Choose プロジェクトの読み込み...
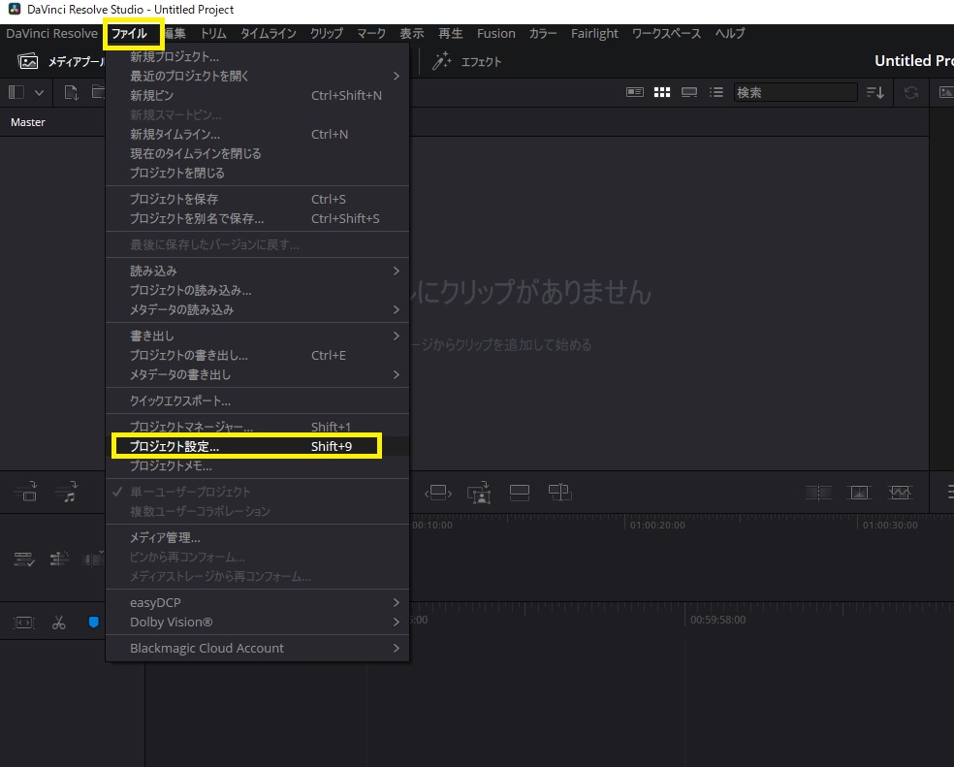954x767 pixels. tap(257, 290)
